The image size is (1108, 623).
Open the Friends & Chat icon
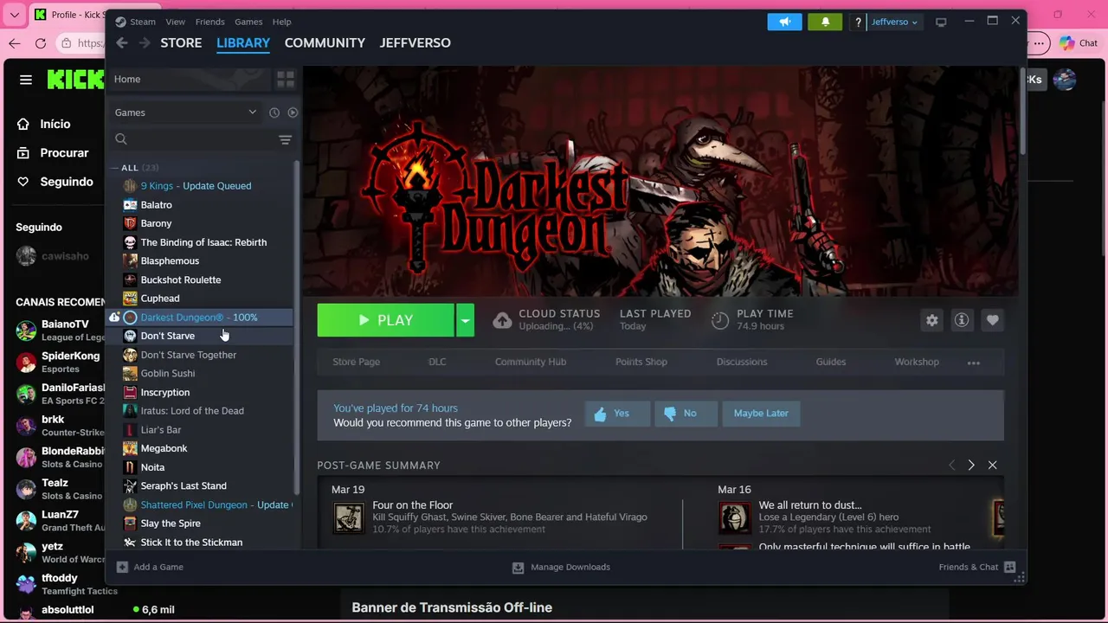click(1009, 567)
